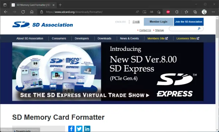Open the Settings and more ellipsis menu
The height and width of the screenshot is (132, 219).
(213, 12)
